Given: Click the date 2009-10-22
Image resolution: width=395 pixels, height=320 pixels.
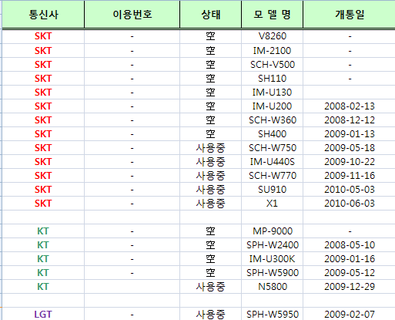Looking at the screenshot, I should (x=350, y=162).
